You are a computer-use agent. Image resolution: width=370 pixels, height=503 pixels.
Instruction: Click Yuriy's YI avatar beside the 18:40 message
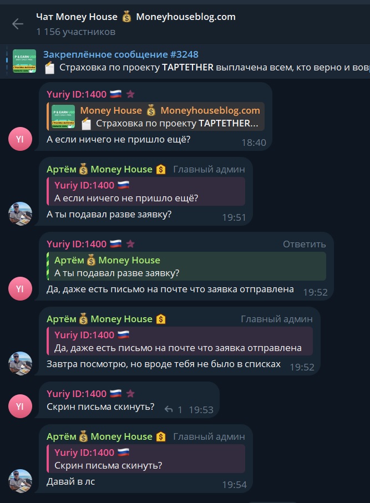[x=20, y=139]
